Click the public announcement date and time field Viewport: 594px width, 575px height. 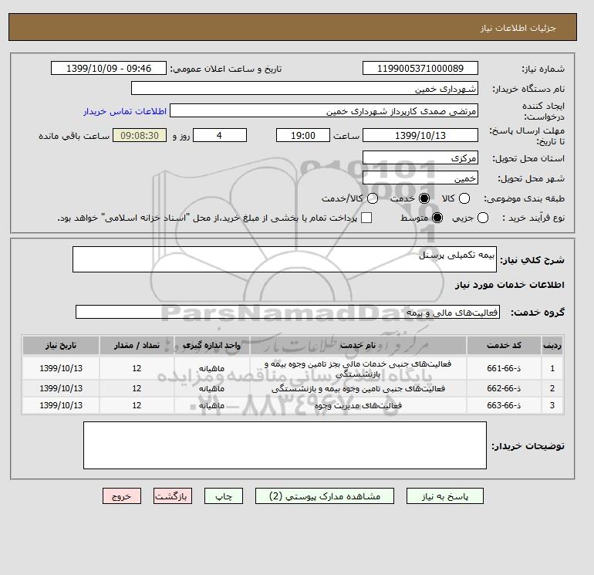click(x=109, y=68)
